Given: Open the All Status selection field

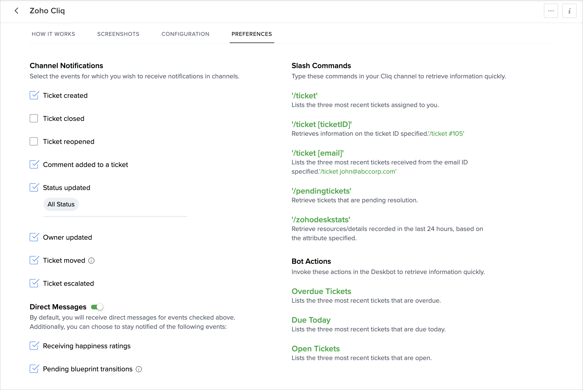Looking at the screenshot, I should (x=61, y=204).
